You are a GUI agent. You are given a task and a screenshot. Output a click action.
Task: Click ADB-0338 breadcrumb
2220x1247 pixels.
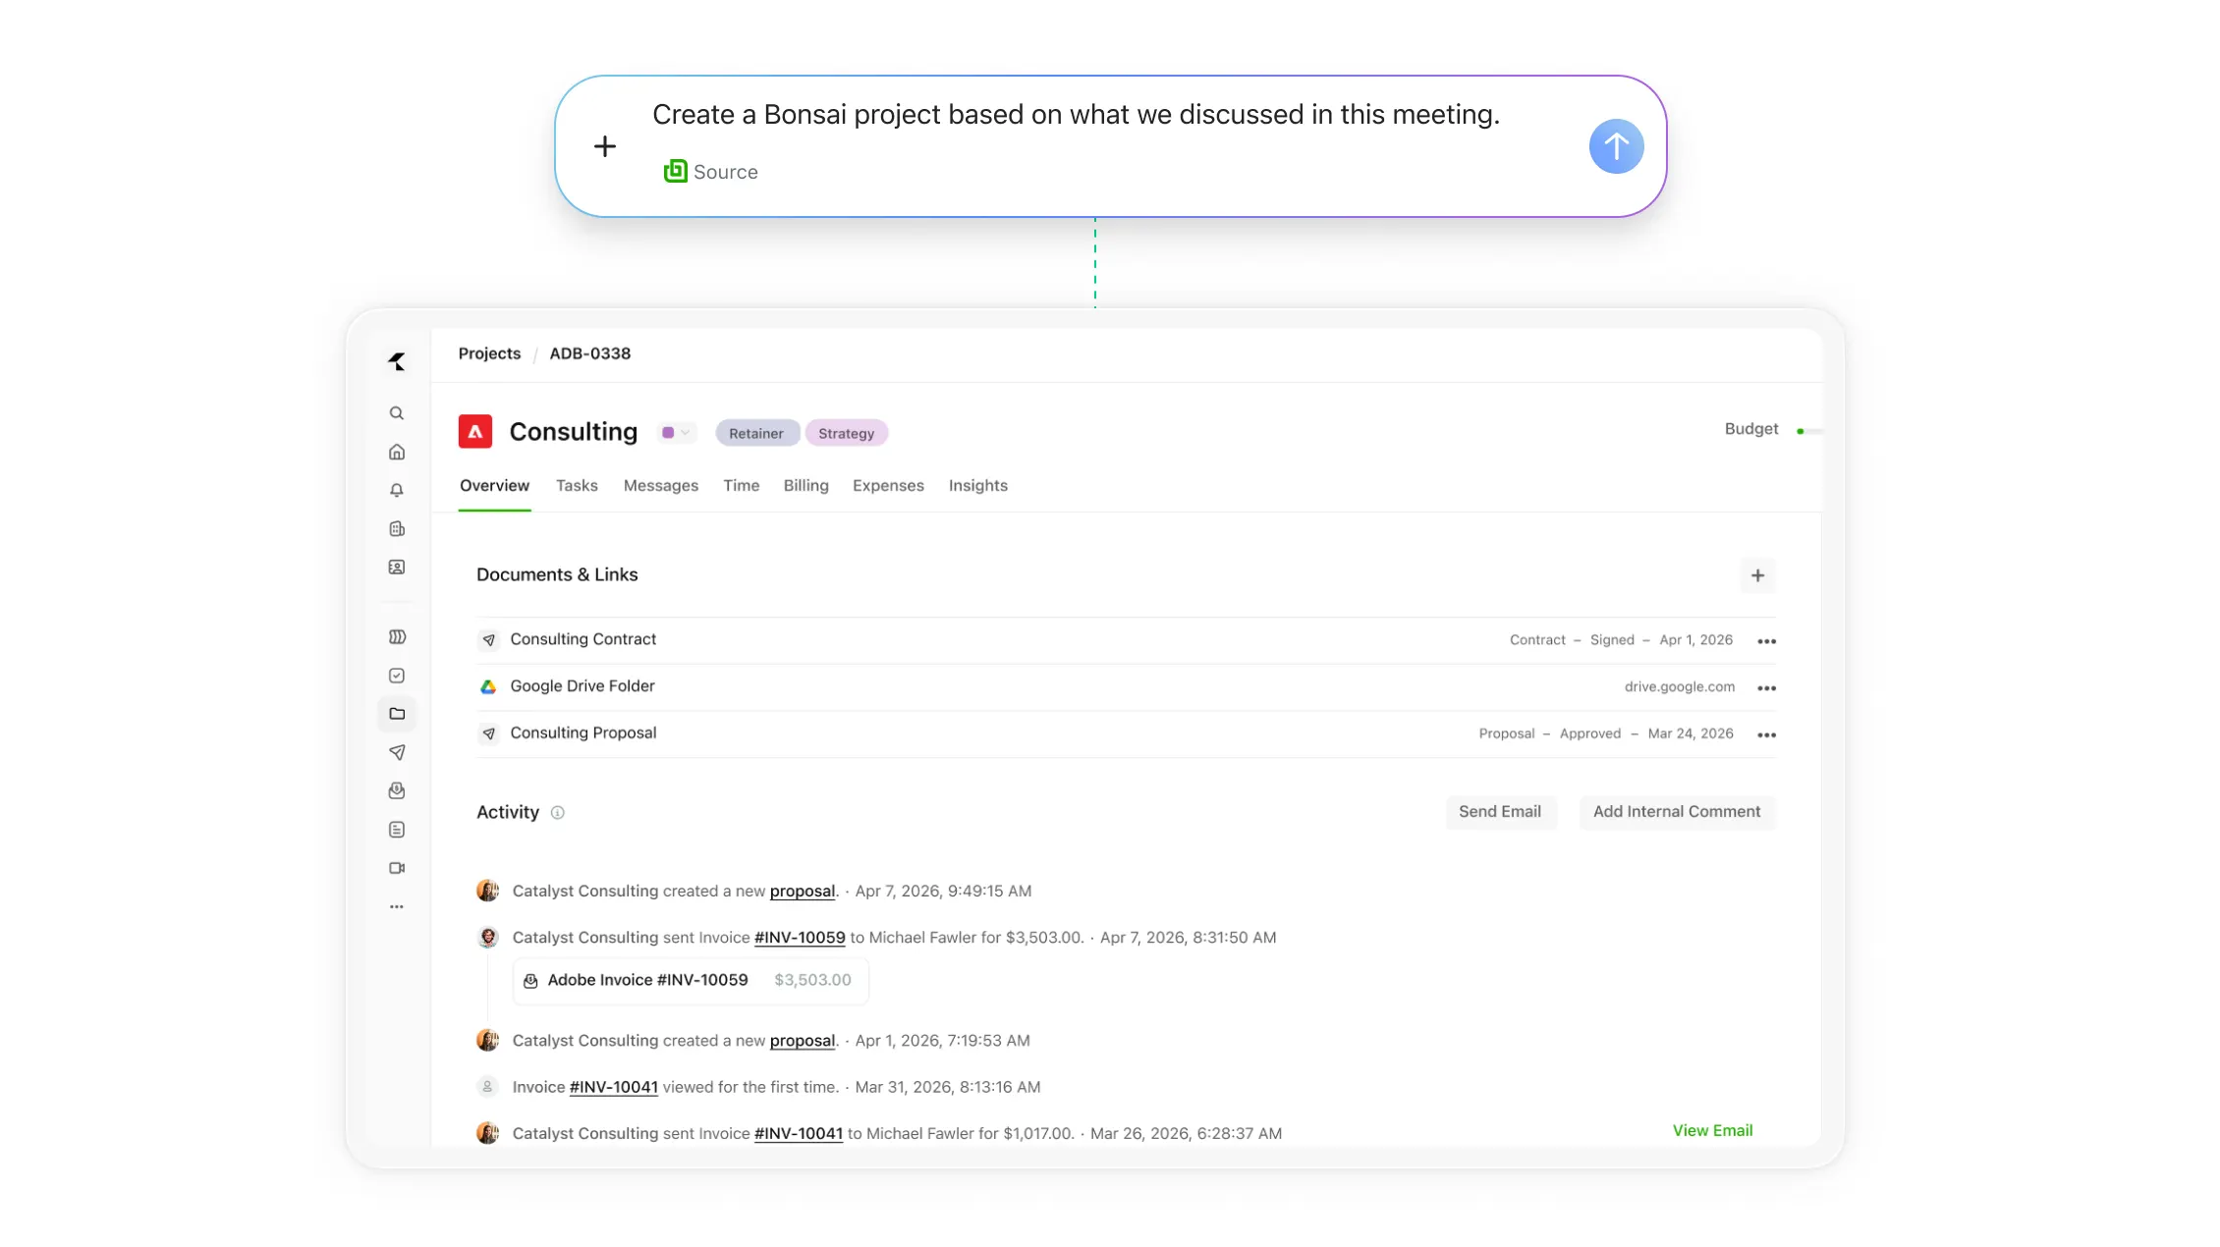click(589, 353)
